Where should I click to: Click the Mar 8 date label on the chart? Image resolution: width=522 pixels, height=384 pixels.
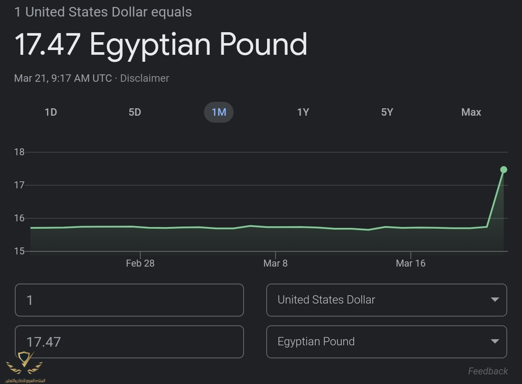tap(275, 263)
